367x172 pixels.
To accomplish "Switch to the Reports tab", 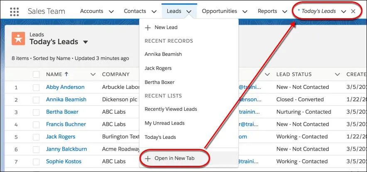I will (267, 11).
